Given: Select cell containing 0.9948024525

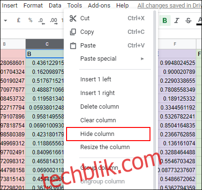Looking at the screenshot, I should point(177,63).
